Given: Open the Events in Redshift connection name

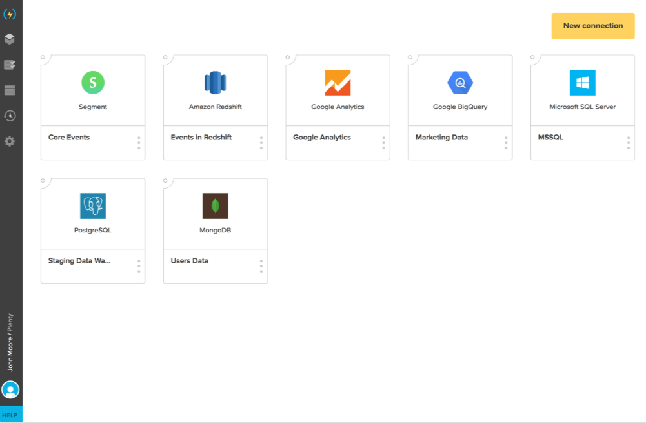Looking at the screenshot, I should [201, 138].
